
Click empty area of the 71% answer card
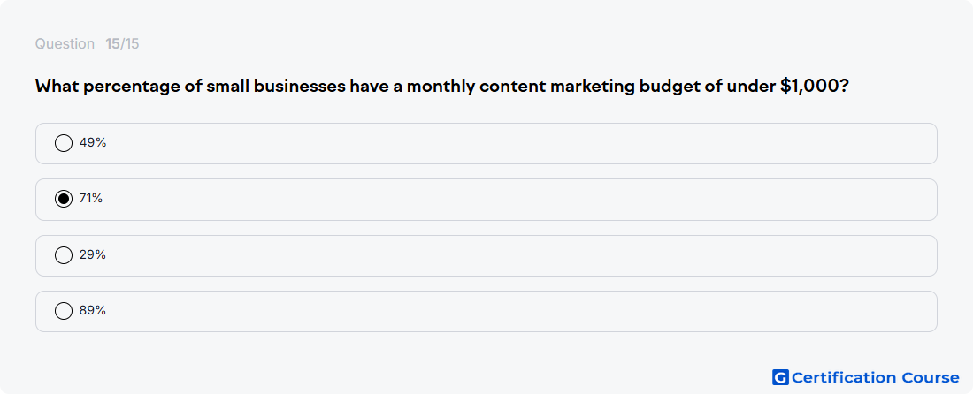(521, 200)
